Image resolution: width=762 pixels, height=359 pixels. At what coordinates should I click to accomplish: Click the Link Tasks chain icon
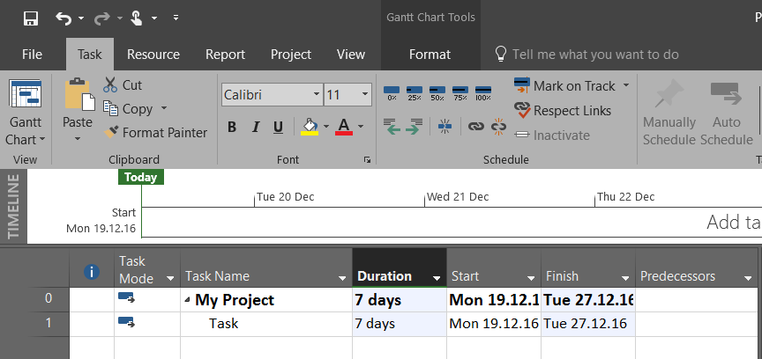[x=475, y=127]
